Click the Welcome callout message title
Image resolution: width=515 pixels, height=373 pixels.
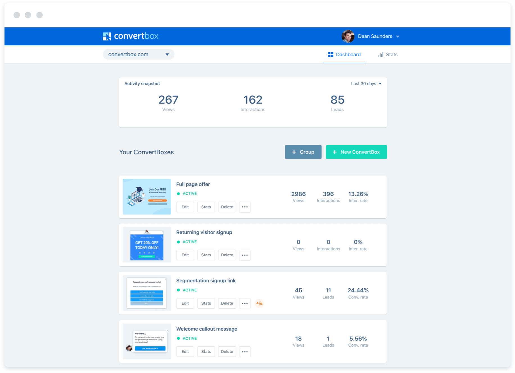click(x=207, y=329)
